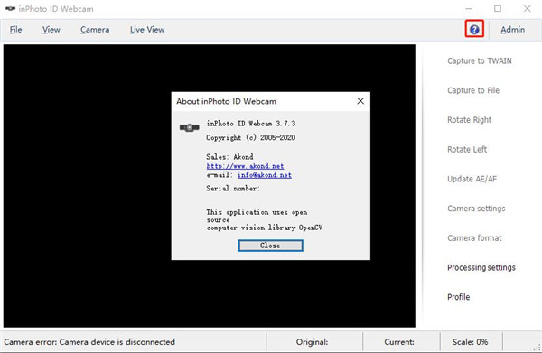The height and width of the screenshot is (353, 542).
Task: Open the Live View menu
Action: (147, 30)
